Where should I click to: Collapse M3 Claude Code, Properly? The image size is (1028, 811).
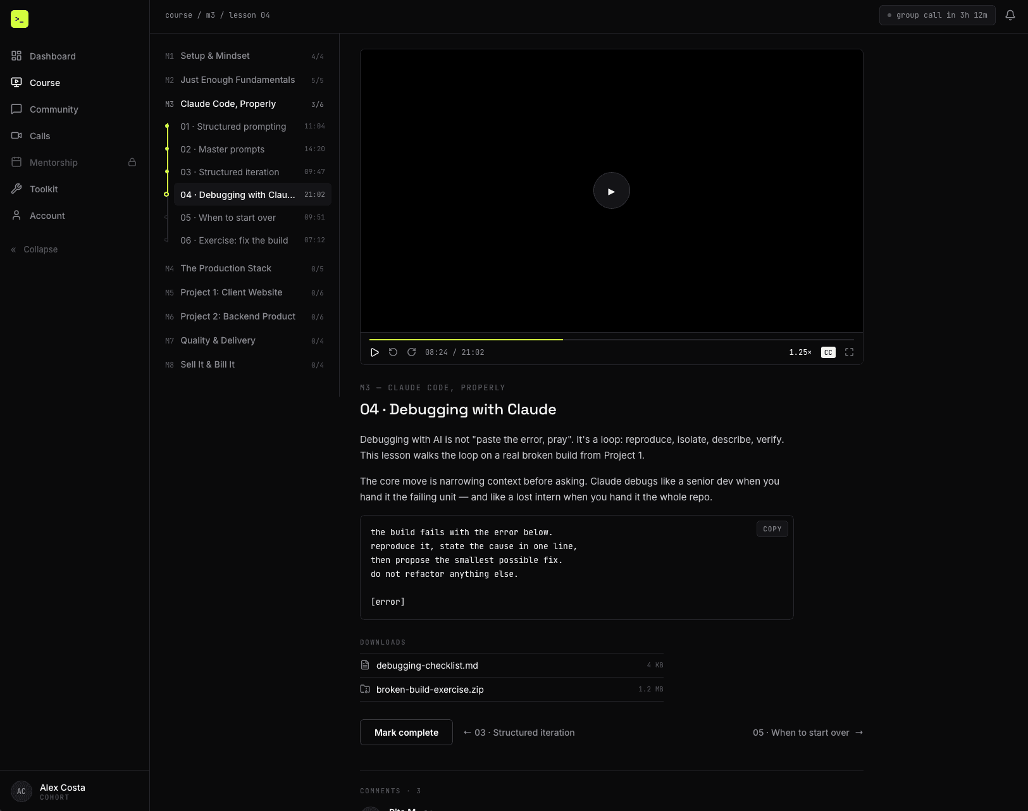(x=244, y=104)
